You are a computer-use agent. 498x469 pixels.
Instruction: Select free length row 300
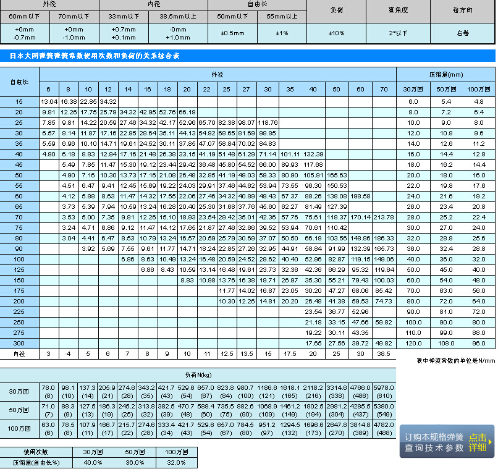pyautogui.click(x=19, y=344)
